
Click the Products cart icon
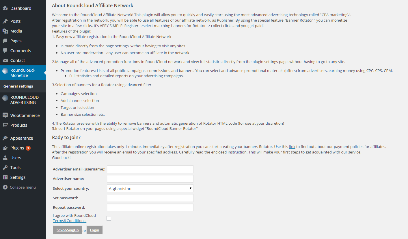(x=5, y=125)
